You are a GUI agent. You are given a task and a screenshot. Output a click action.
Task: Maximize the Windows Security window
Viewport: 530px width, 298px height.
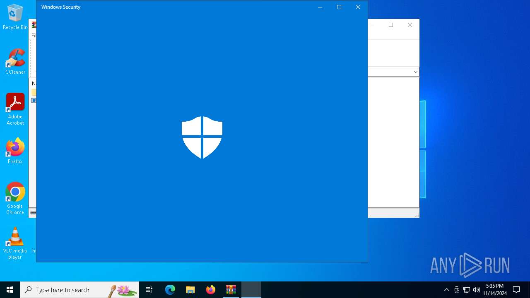coord(339,7)
